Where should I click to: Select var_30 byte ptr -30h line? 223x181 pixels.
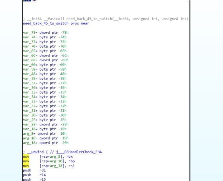pos(45,115)
